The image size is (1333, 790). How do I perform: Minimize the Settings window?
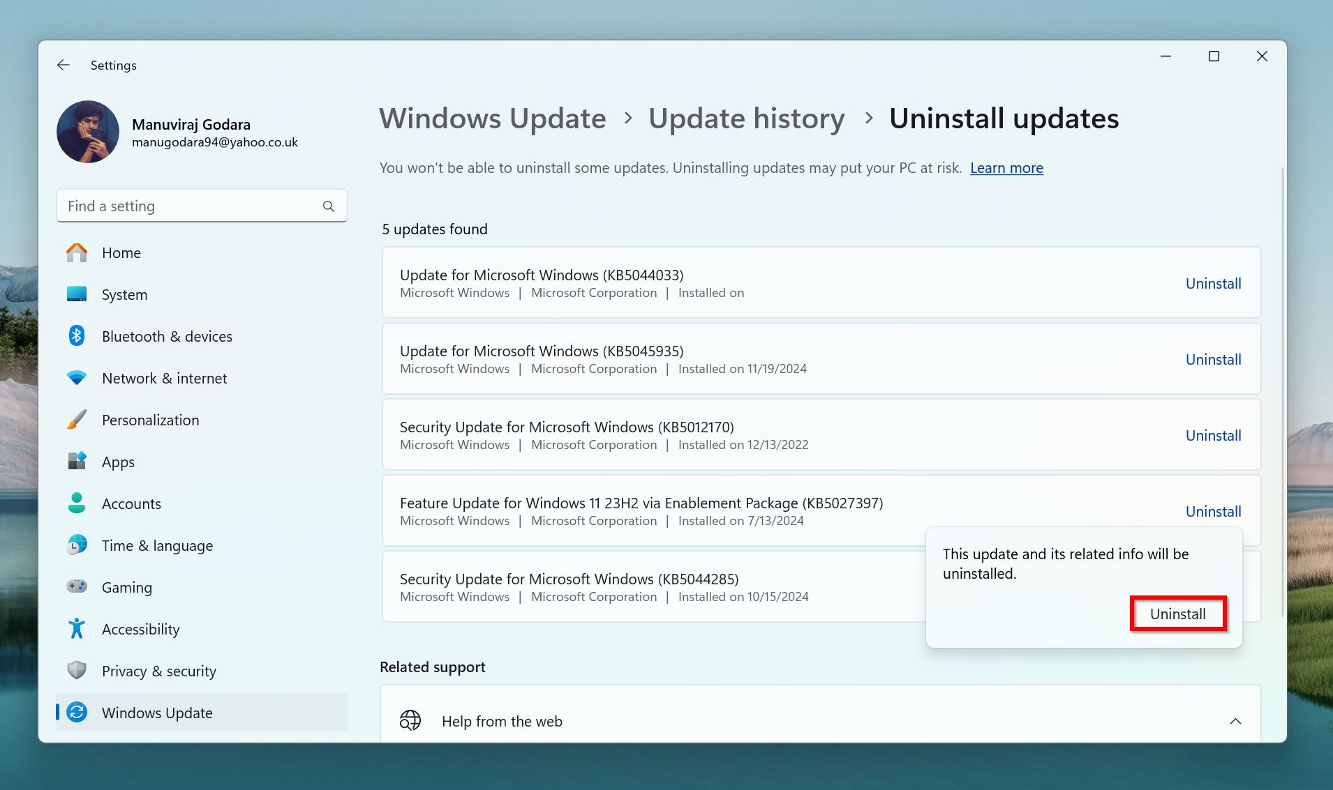point(1166,56)
